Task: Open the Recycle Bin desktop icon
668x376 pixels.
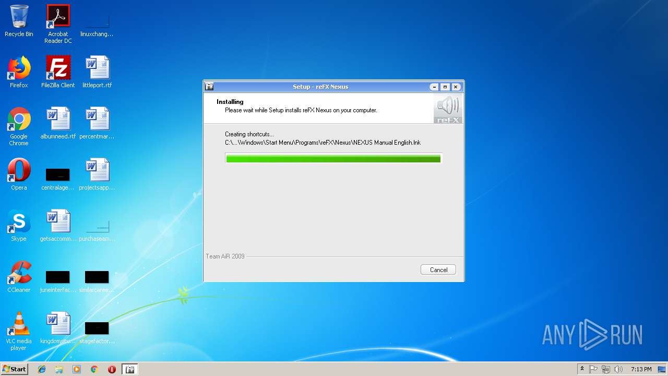Action: tap(19, 21)
